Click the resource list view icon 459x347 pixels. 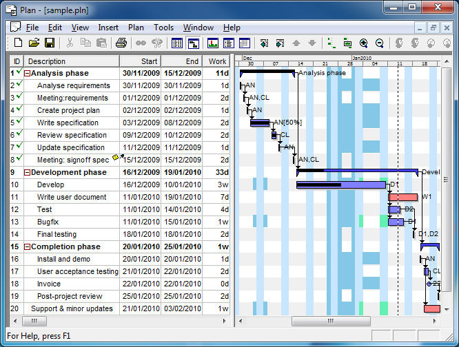[229, 43]
